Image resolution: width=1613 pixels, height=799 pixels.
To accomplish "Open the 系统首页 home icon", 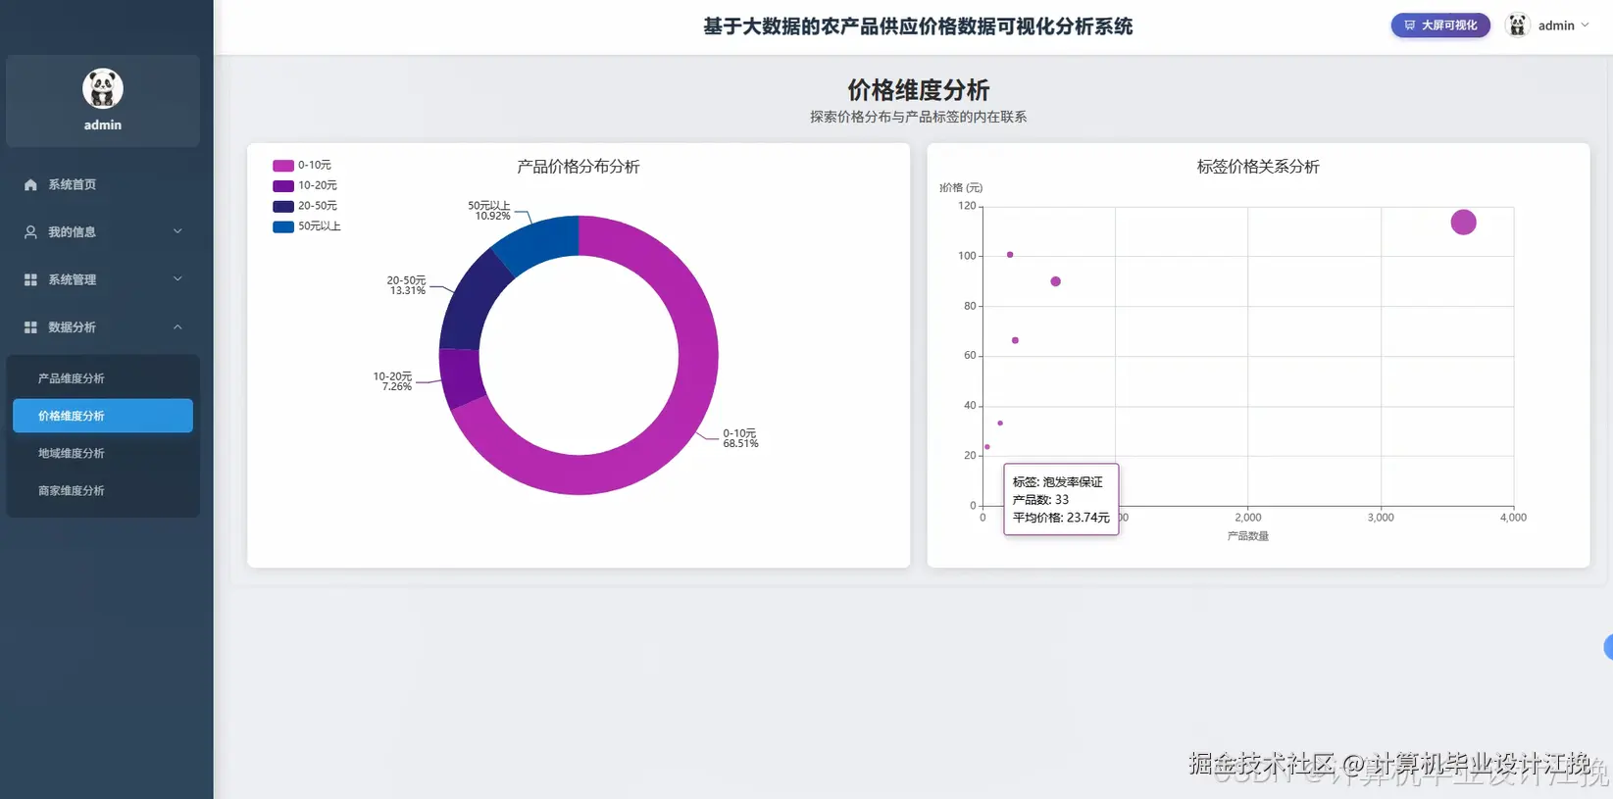I will click(x=30, y=184).
